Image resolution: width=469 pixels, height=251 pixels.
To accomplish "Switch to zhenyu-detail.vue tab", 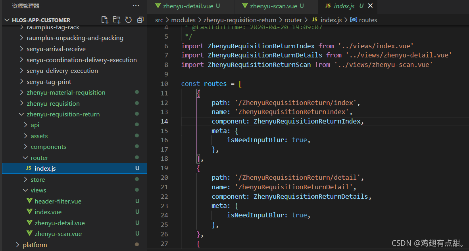I will 188,6.
